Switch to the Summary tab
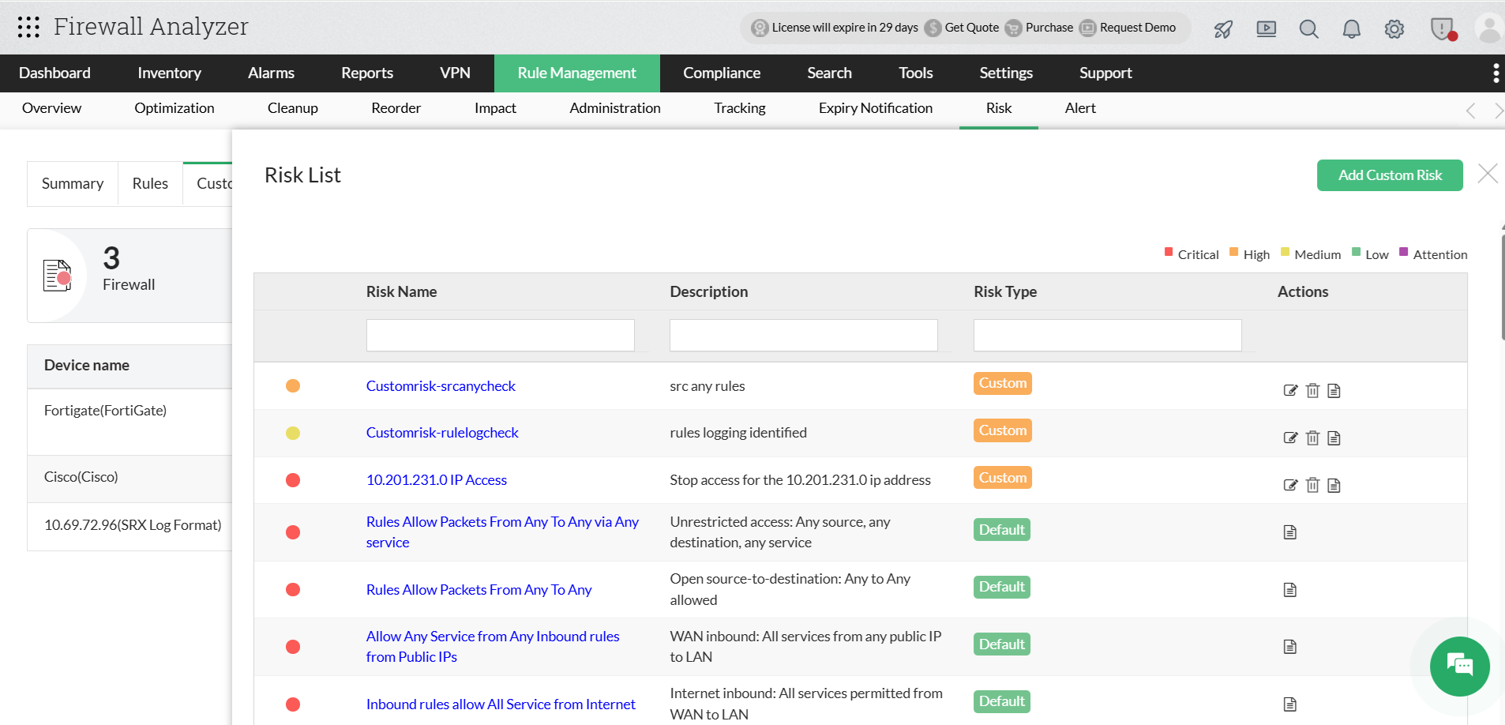This screenshot has width=1505, height=725. 73,184
